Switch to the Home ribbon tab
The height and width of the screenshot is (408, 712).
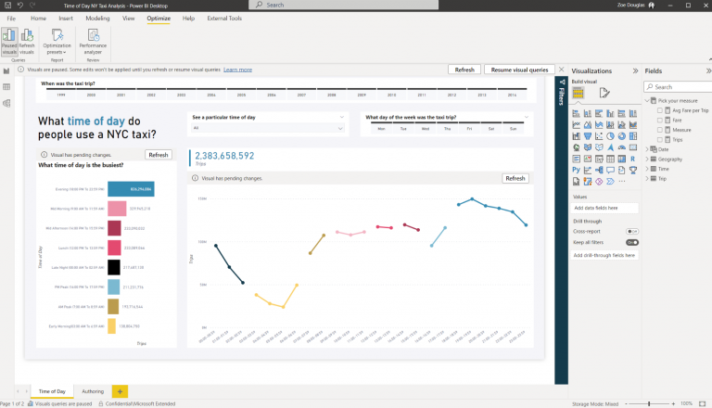38,19
